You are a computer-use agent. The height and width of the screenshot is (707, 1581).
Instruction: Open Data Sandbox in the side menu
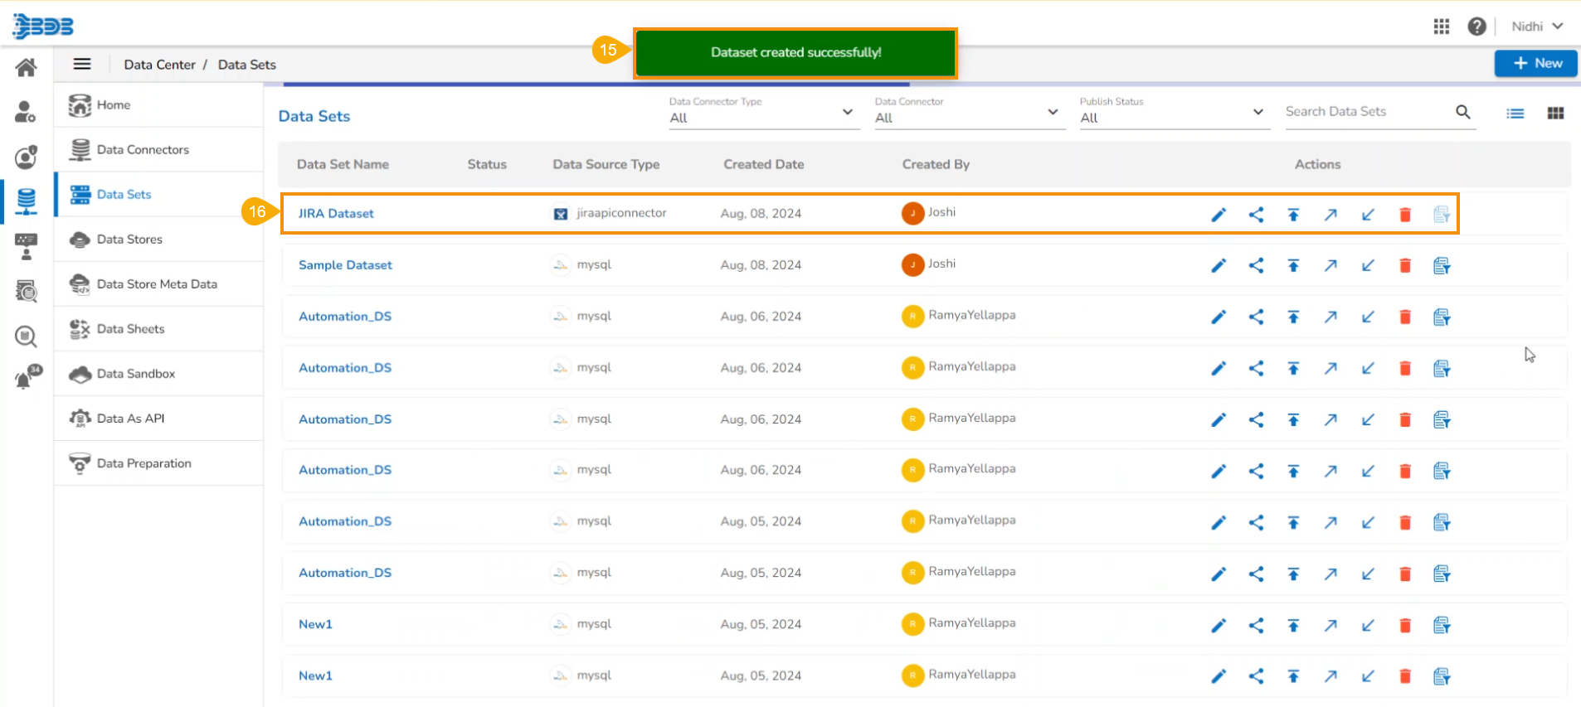[x=158, y=374]
